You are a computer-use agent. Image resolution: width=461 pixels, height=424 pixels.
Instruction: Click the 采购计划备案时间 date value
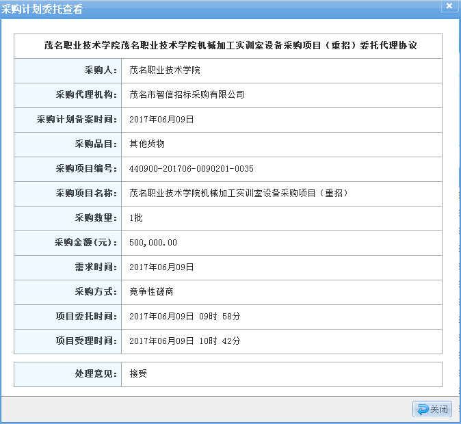[x=162, y=119]
